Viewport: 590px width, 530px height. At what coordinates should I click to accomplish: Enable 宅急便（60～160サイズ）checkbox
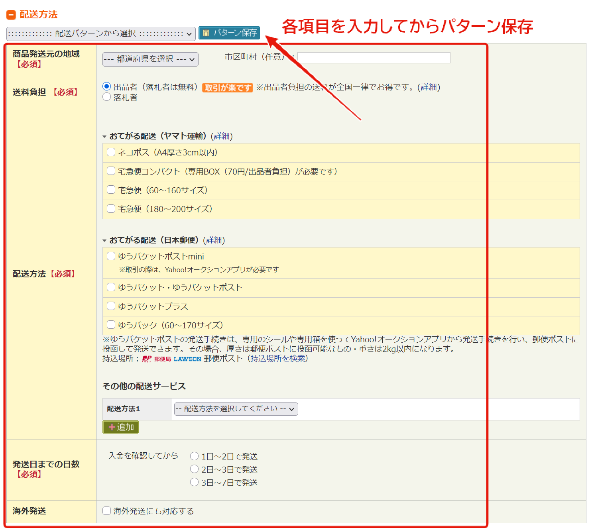(111, 190)
